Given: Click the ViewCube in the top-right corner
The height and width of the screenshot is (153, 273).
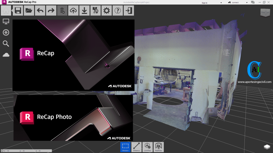Looking at the screenshot, I should coord(265,12).
